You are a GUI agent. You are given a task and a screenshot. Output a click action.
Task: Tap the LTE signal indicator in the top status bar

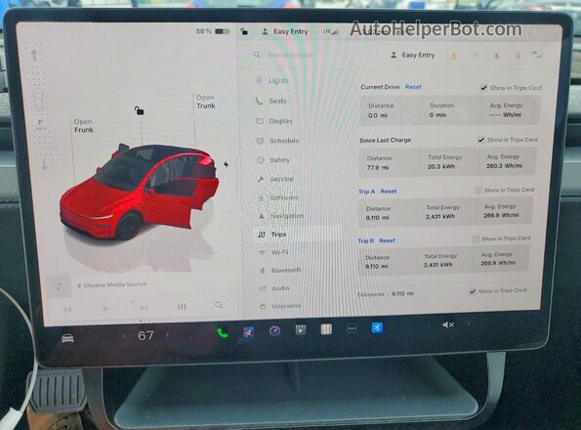[330, 32]
